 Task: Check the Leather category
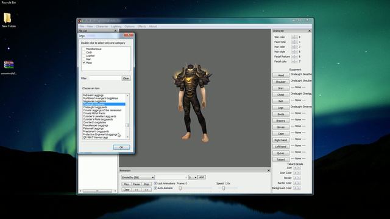click(x=84, y=56)
